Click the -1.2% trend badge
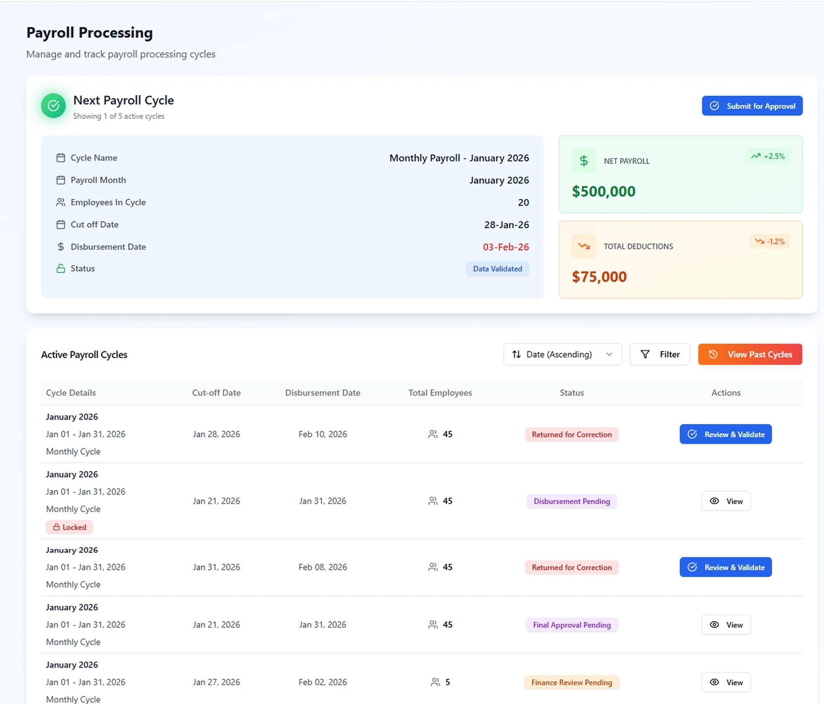824x704 pixels. pyautogui.click(x=769, y=241)
